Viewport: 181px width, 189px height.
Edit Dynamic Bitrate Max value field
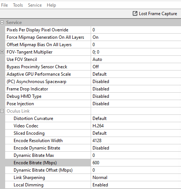click(x=136, y=155)
